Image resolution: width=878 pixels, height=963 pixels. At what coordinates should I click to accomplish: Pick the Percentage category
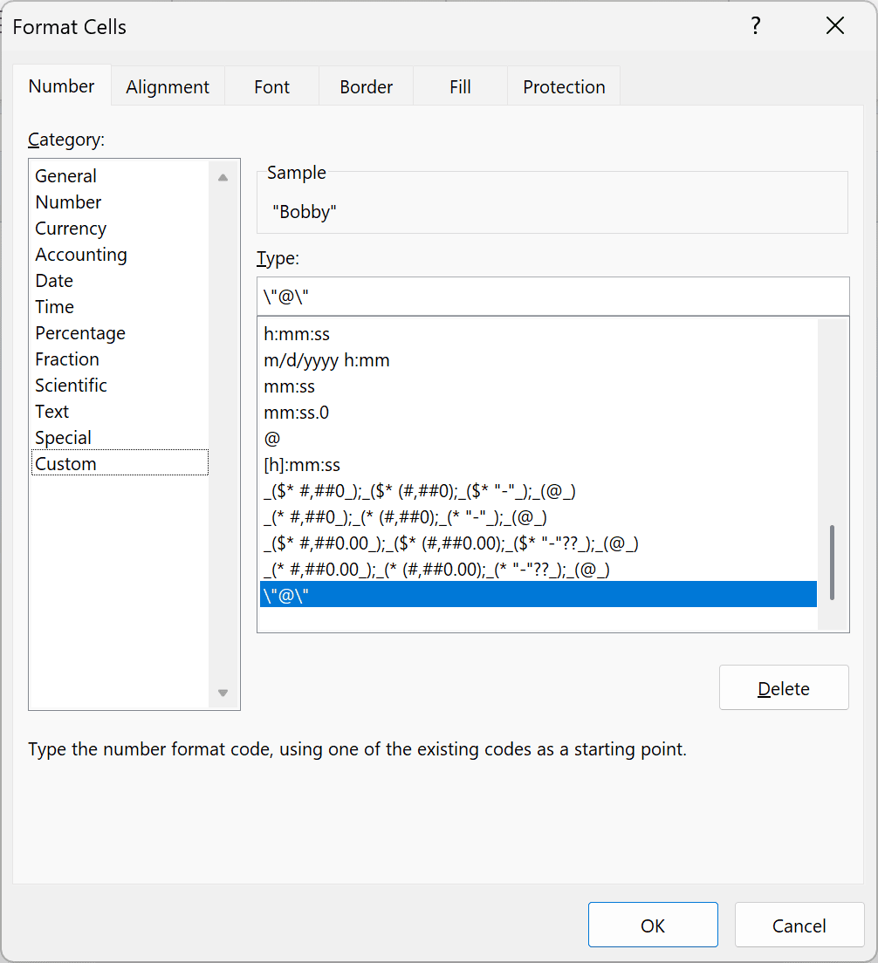click(120, 333)
